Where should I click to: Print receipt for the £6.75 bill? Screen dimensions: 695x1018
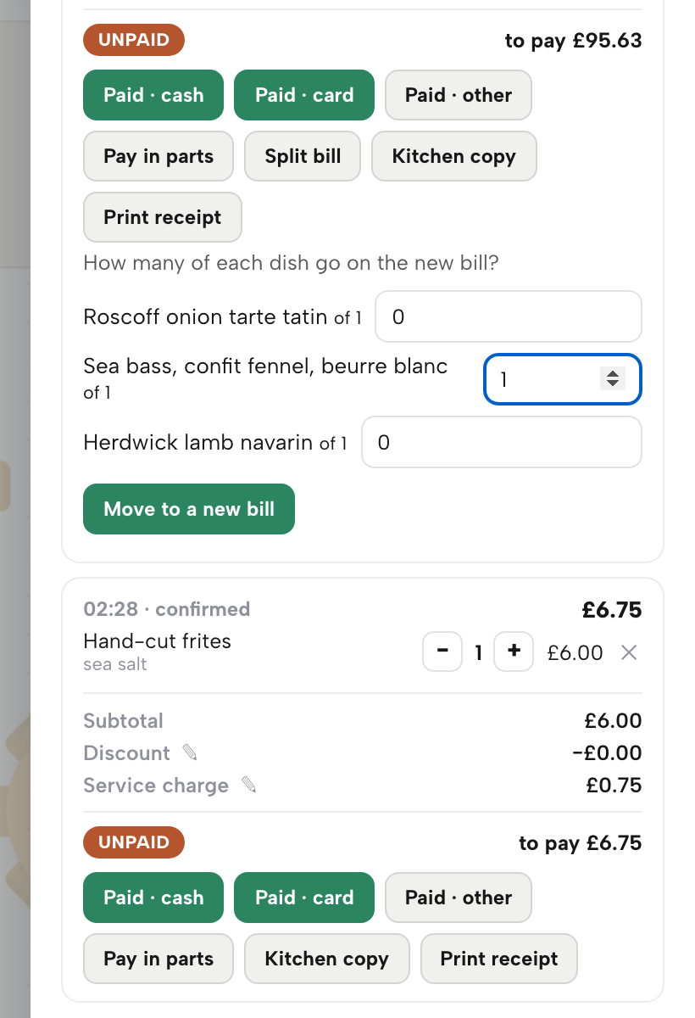(499, 959)
